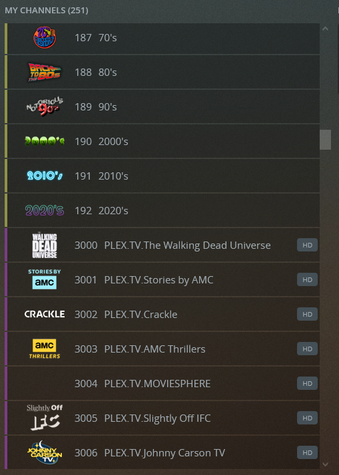The image size is (339, 475).
Task: Click the scrollbar down arrow
Action: point(326,464)
